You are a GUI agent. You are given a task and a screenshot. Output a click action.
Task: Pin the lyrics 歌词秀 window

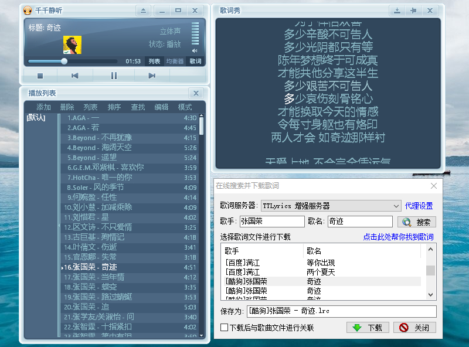pyautogui.click(x=413, y=10)
